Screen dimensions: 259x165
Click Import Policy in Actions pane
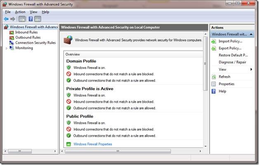230,41
